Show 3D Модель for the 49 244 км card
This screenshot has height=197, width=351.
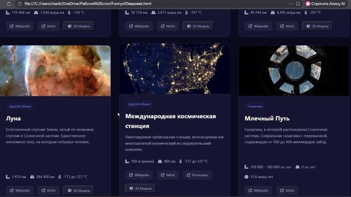(x=318, y=26)
